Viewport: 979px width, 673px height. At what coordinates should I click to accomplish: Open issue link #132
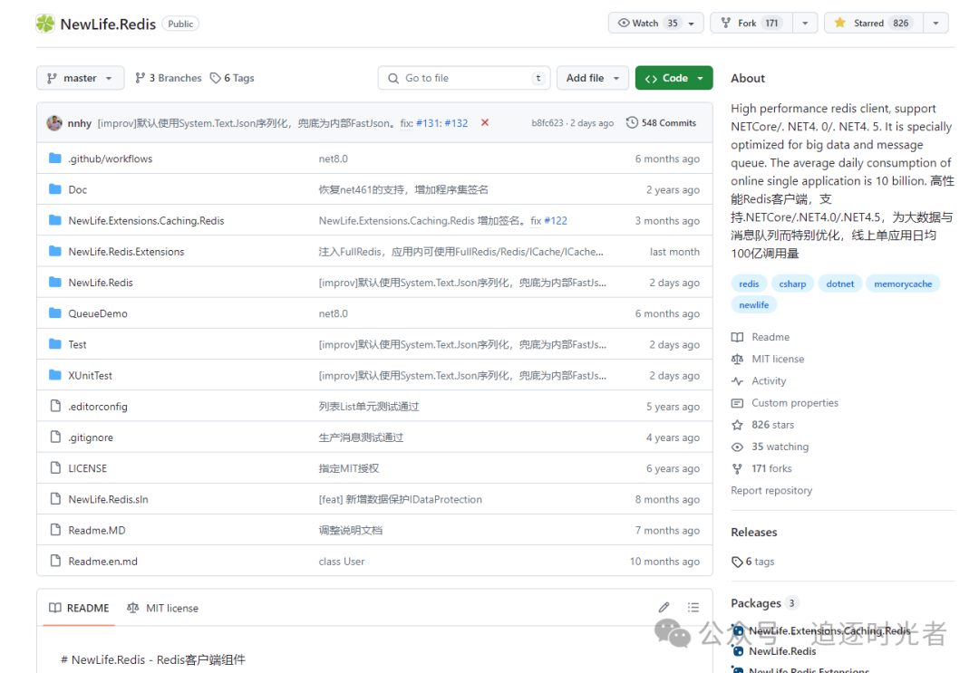(x=456, y=123)
